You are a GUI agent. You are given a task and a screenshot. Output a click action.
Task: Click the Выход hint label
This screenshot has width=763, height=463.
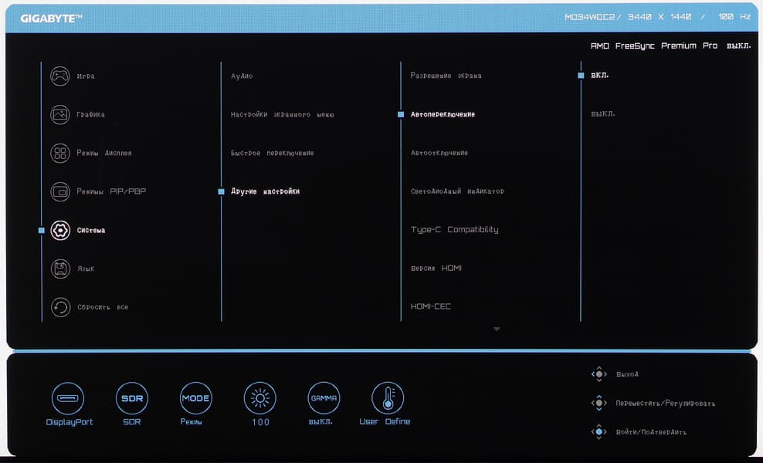pyautogui.click(x=627, y=374)
